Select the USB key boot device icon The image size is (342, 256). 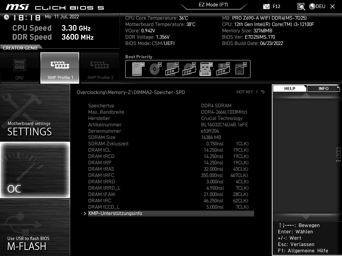click(206, 69)
